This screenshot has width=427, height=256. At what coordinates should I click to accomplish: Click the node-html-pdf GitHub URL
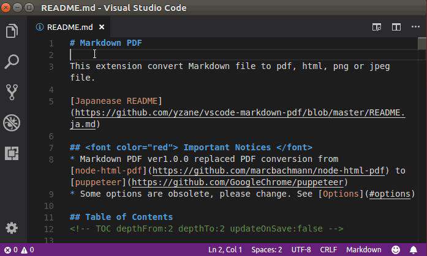[x=268, y=170]
